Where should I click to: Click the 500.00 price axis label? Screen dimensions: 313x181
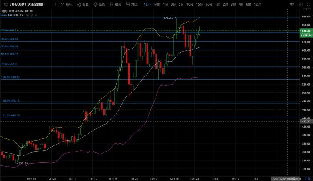tap(306, 93)
